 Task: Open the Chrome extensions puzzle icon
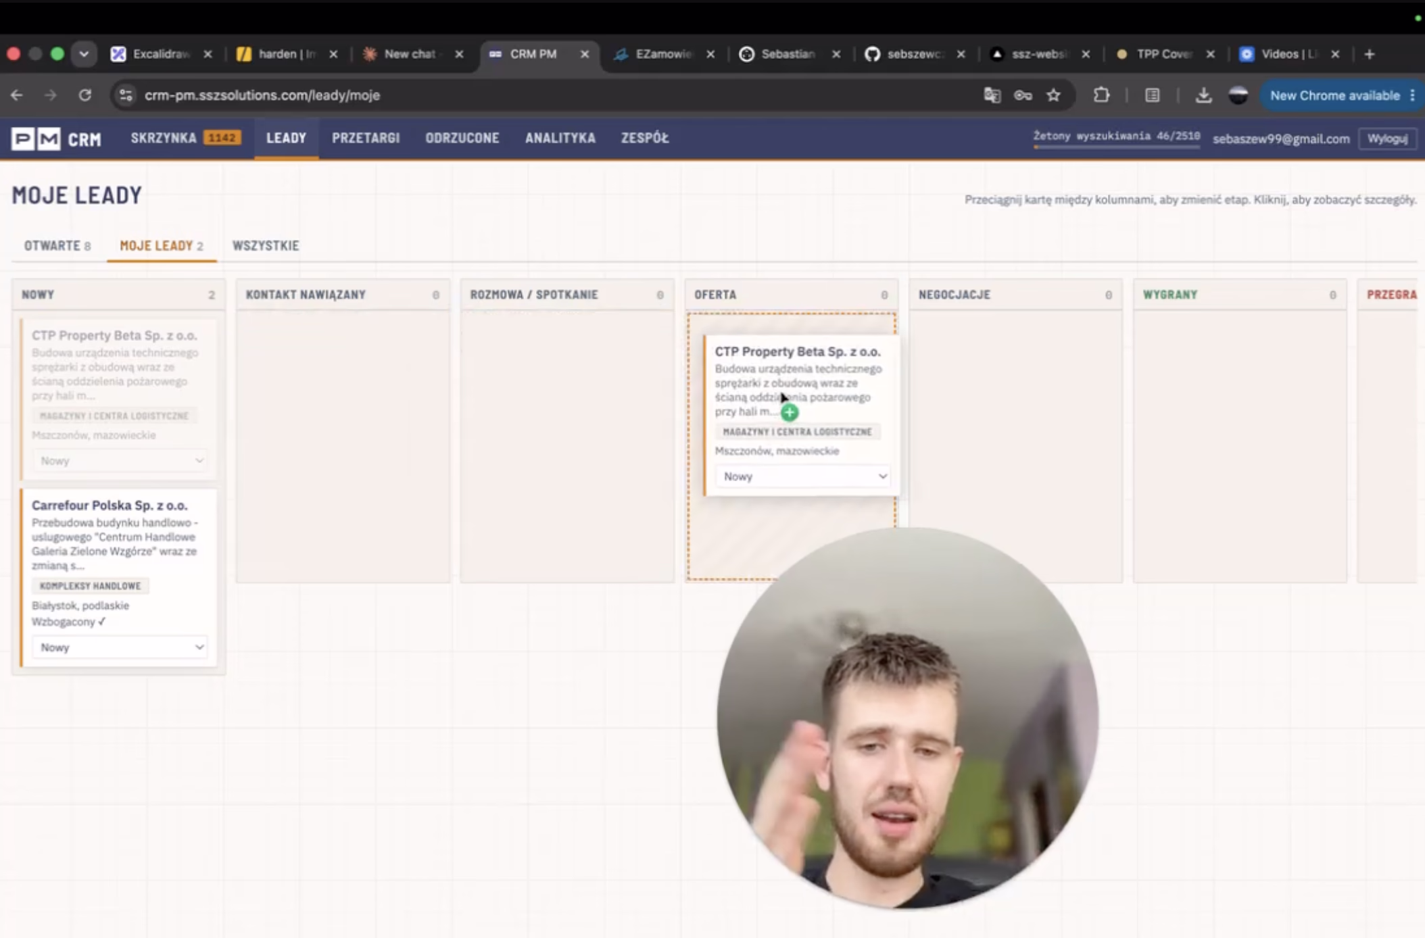click(x=1101, y=95)
